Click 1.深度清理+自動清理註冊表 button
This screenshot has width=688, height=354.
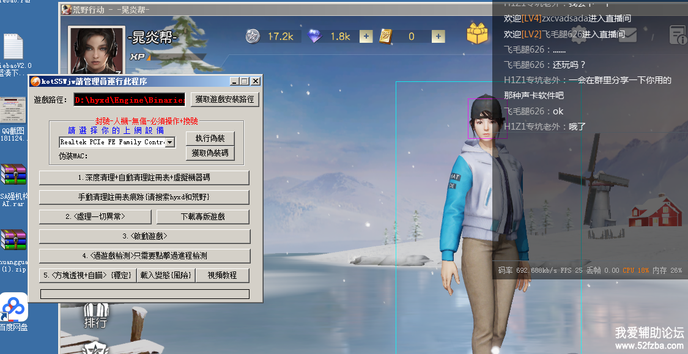point(144,178)
